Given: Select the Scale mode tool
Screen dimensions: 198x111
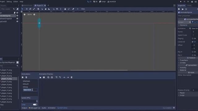Looking at the screenshot, I should (x=34, y=9).
